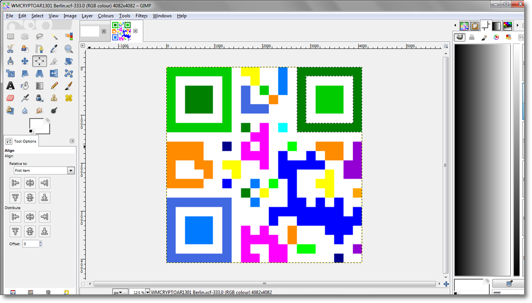This screenshot has height=303, width=532.
Task: Select the Clone stamp tool
Action: pyautogui.click(x=54, y=98)
